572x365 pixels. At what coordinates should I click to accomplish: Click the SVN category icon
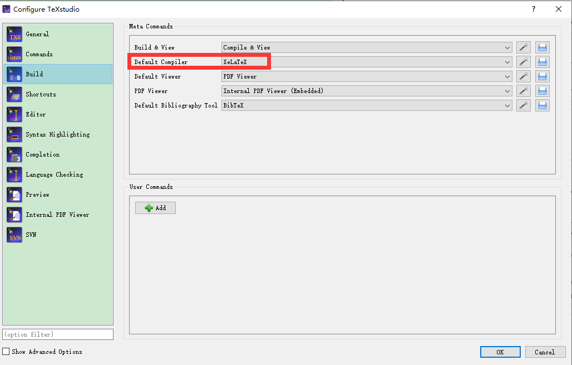tap(14, 235)
